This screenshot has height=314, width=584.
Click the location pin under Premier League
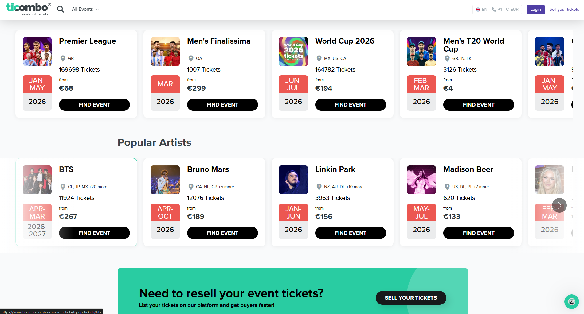(63, 58)
